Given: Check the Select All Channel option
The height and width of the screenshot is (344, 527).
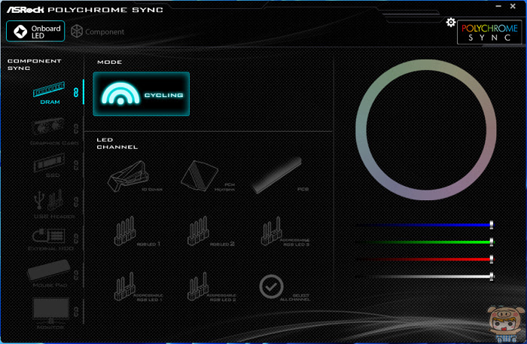Looking at the screenshot, I should 284,288.
